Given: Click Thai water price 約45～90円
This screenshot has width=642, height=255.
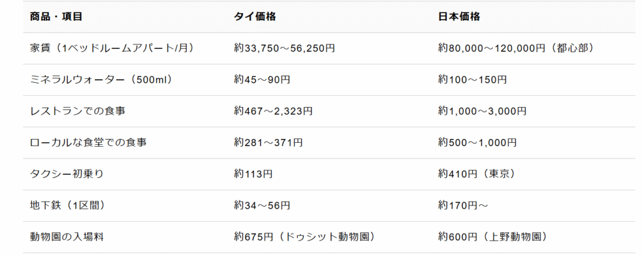Looking at the screenshot, I should (262, 80).
